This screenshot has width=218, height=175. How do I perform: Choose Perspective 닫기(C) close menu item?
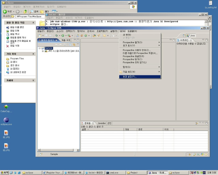140,59
